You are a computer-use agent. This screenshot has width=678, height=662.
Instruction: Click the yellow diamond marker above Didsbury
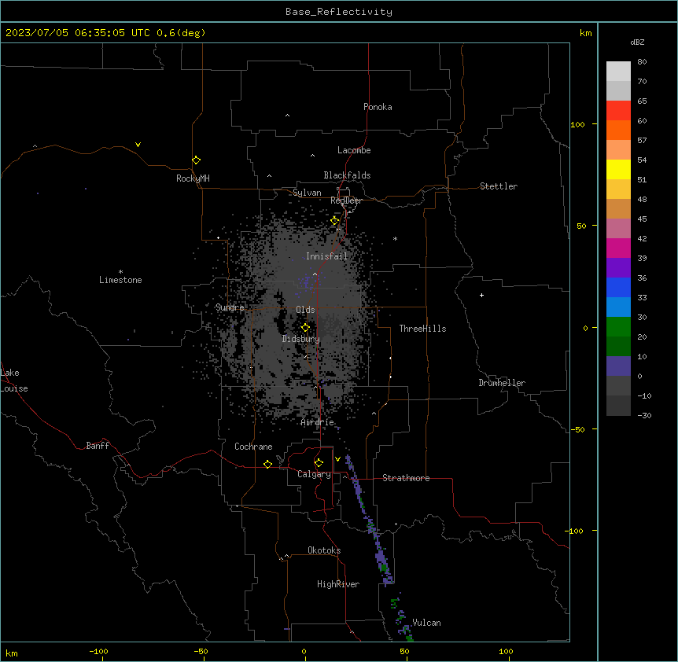pyautogui.click(x=305, y=328)
